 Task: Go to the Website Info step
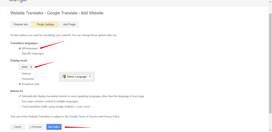(x=20, y=24)
